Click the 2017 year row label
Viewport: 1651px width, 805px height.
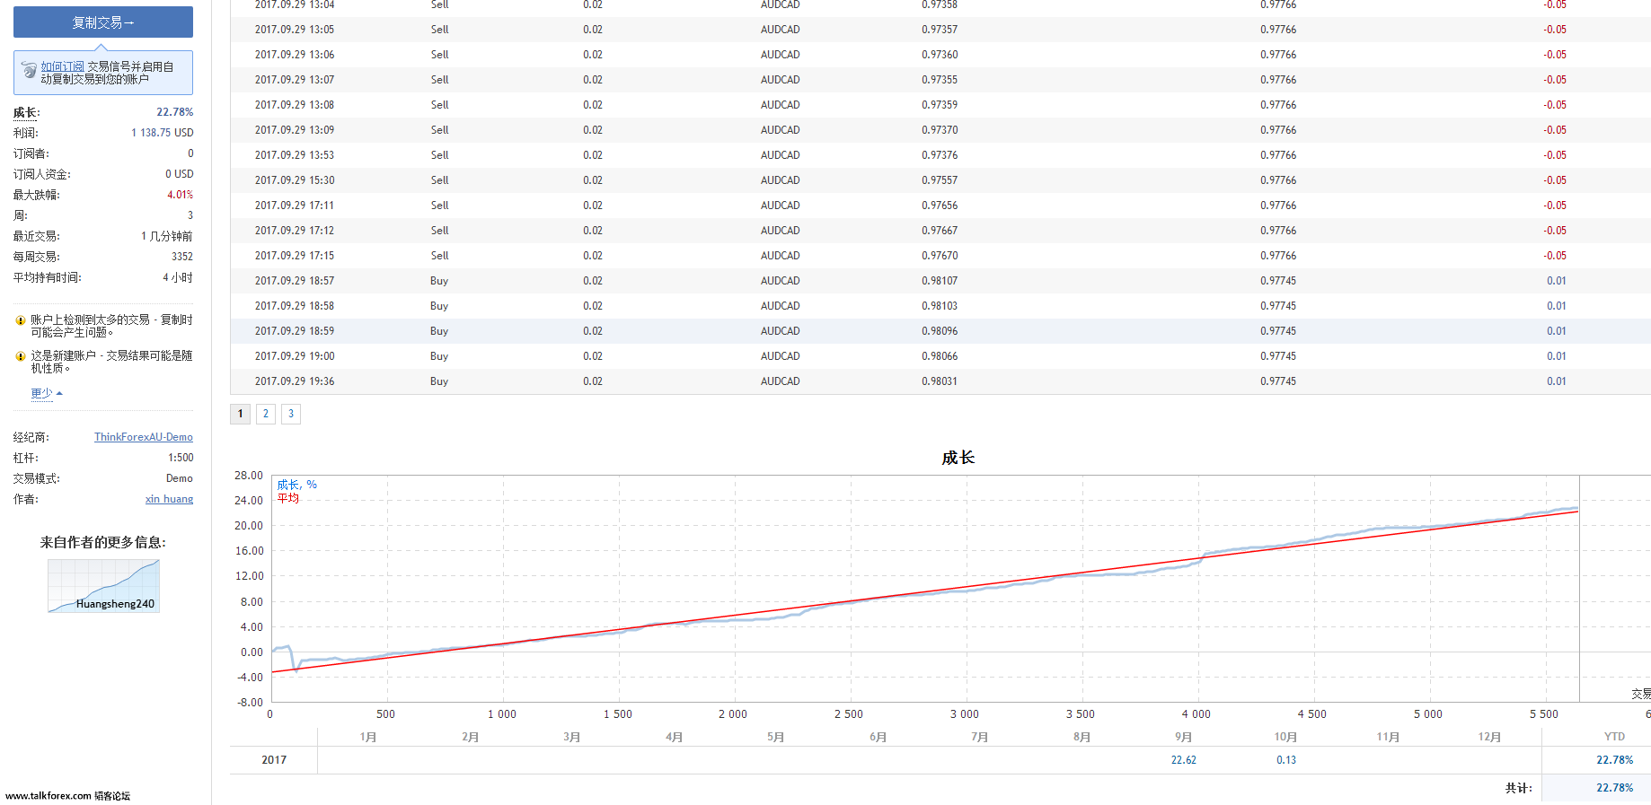tap(274, 760)
